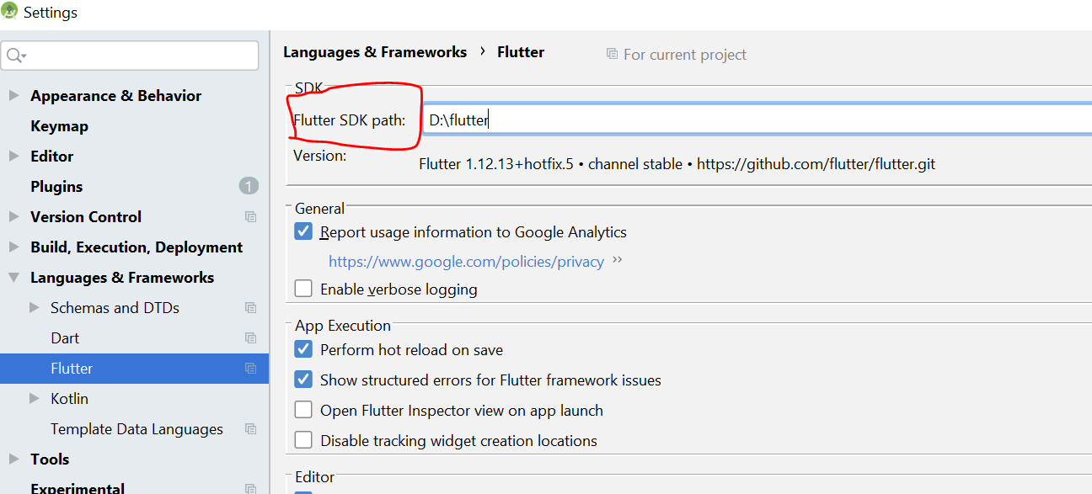Viewport: 1092px width, 494px height.
Task: Collapse the Languages & Frameworks section
Action: (x=13, y=277)
